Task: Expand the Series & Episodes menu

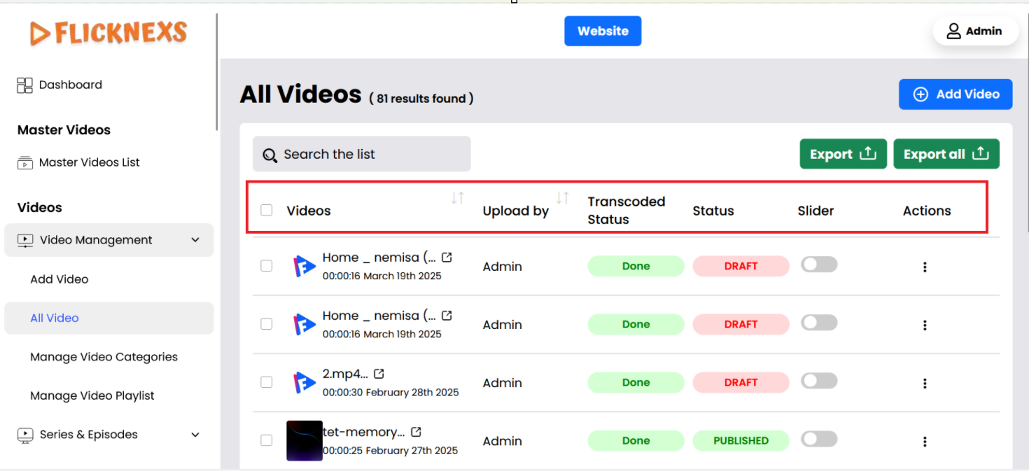Action: 195,435
